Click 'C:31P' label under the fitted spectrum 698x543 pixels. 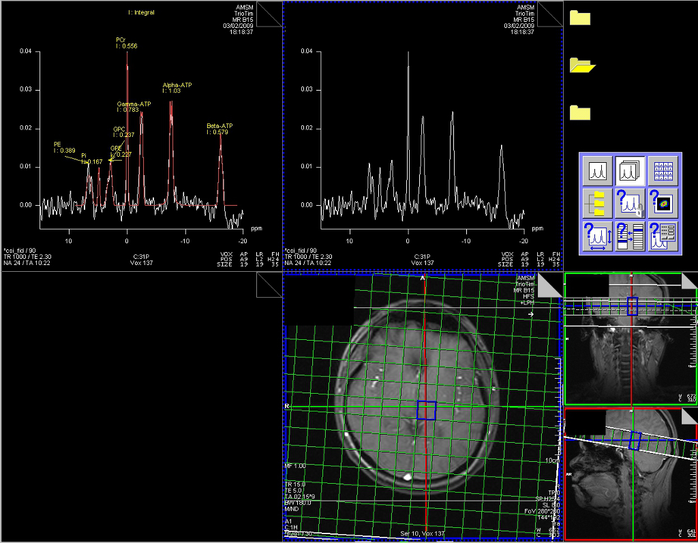(x=141, y=257)
